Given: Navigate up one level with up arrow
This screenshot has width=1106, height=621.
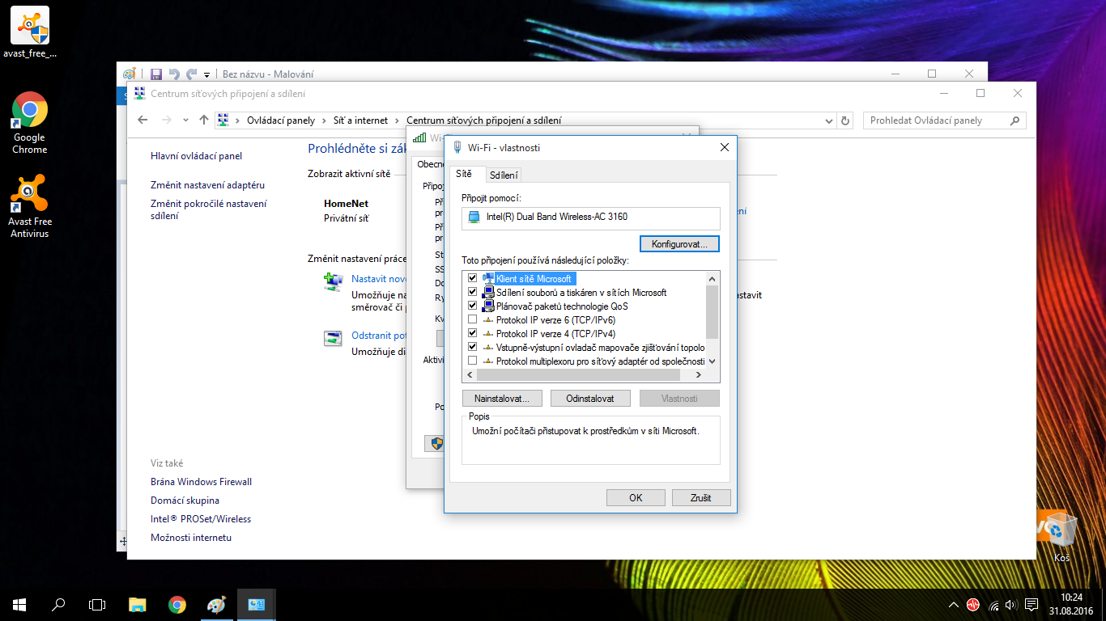Looking at the screenshot, I should (204, 120).
